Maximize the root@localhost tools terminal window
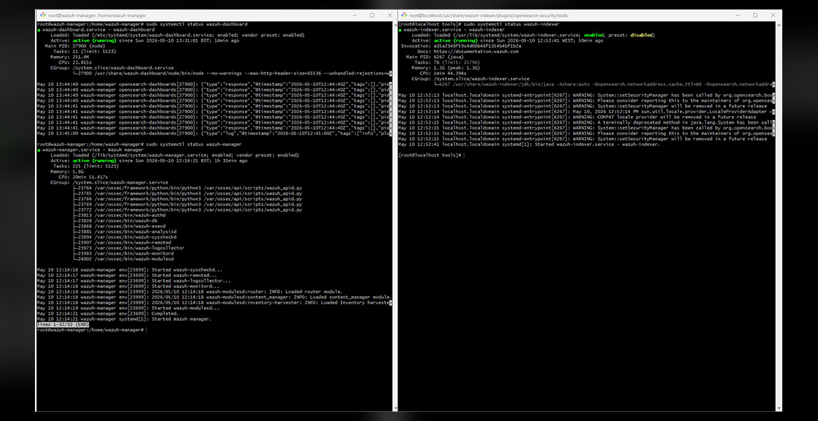 tap(755, 15)
